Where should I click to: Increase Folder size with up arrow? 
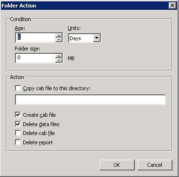(59, 56)
